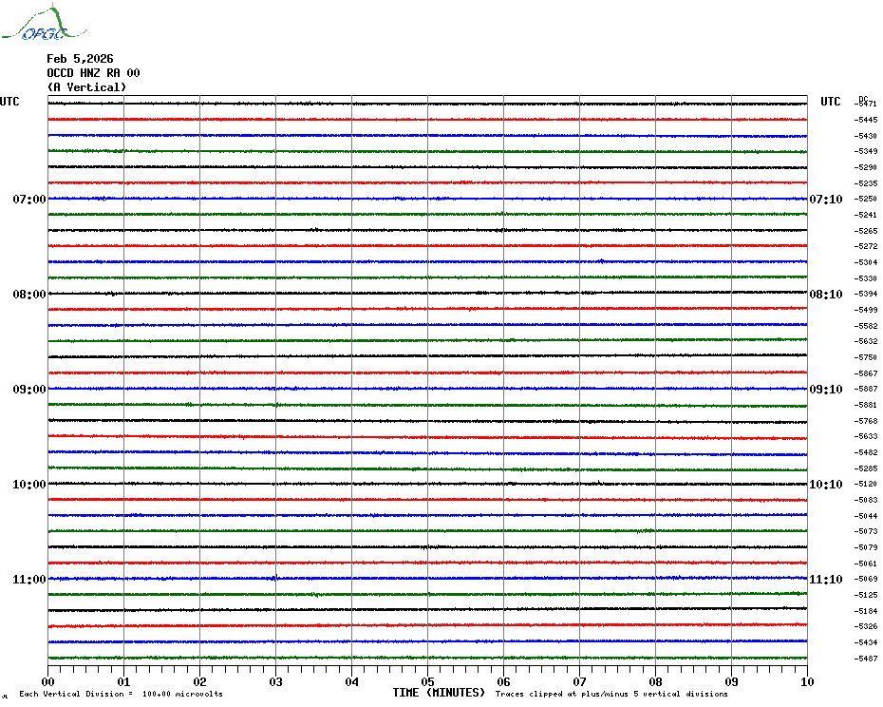Click the OPGC logo in the top-left corner
Screen dimensions: 883x707
tap(34, 26)
